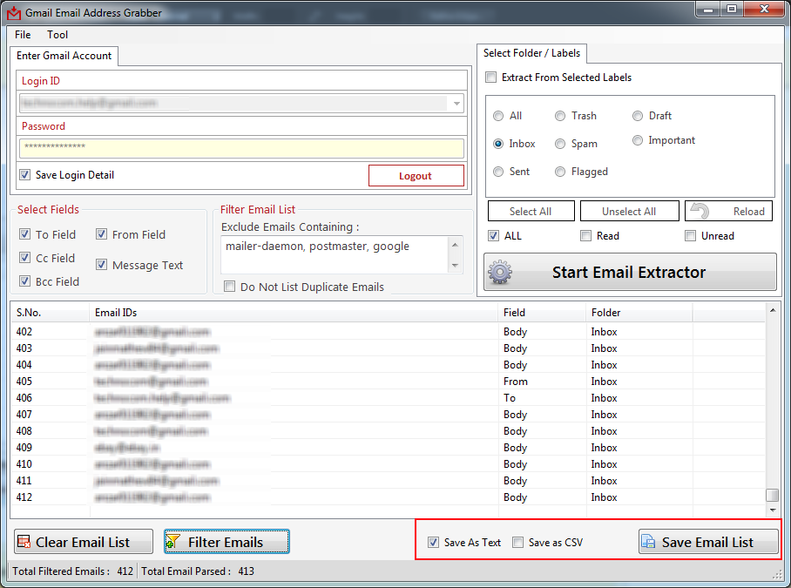Image resolution: width=791 pixels, height=588 pixels.
Task: Uncheck the From Field checkbox
Action: tap(101, 234)
